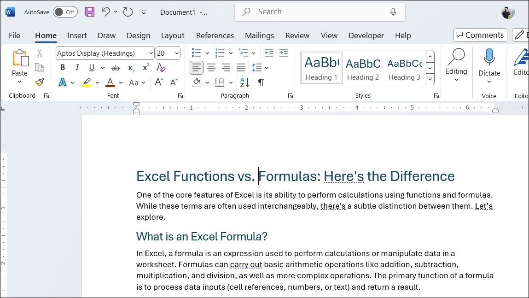Screen dimensions: 529x298
Task: Align the paragraph to the right
Action: click(x=226, y=68)
